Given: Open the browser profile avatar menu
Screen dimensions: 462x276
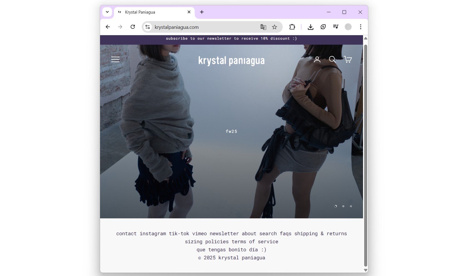Looking at the screenshot, I should [x=348, y=27].
